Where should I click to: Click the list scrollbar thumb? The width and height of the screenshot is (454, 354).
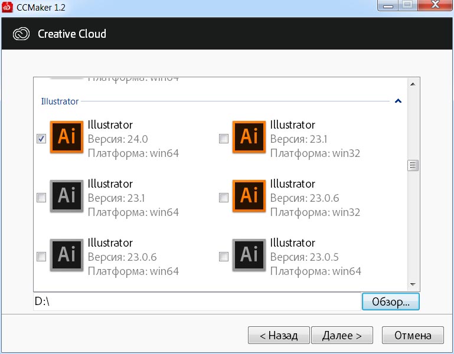413,166
